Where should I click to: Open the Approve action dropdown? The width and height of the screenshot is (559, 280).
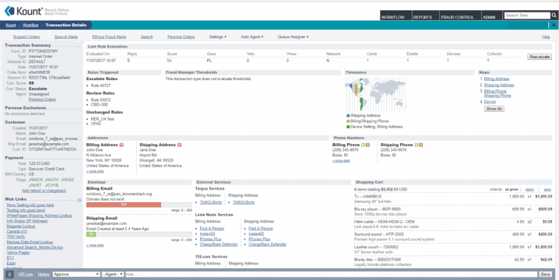(x=76, y=275)
